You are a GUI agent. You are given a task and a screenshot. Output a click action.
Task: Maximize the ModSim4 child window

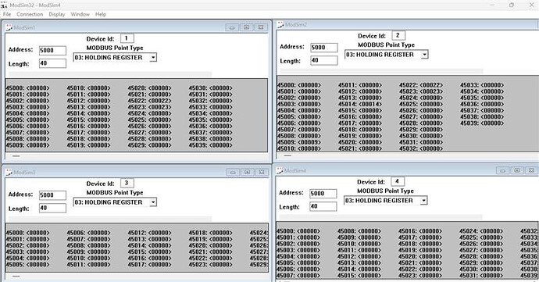pyautogui.click(x=517, y=170)
